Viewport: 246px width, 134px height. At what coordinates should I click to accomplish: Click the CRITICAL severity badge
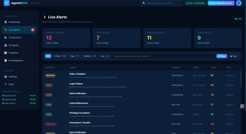pos(51,124)
